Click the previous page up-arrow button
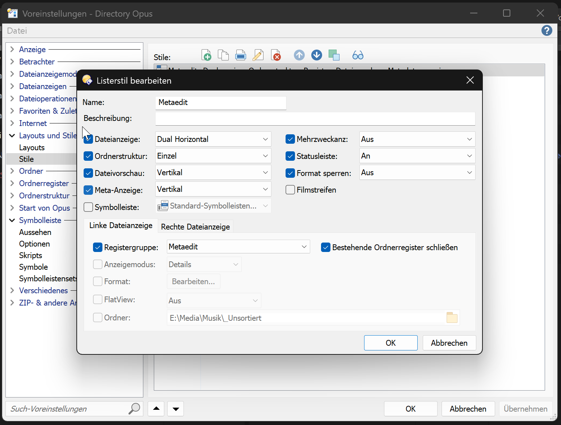Screen dimensions: 561x425 pyautogui.click(x=156, y=409)
